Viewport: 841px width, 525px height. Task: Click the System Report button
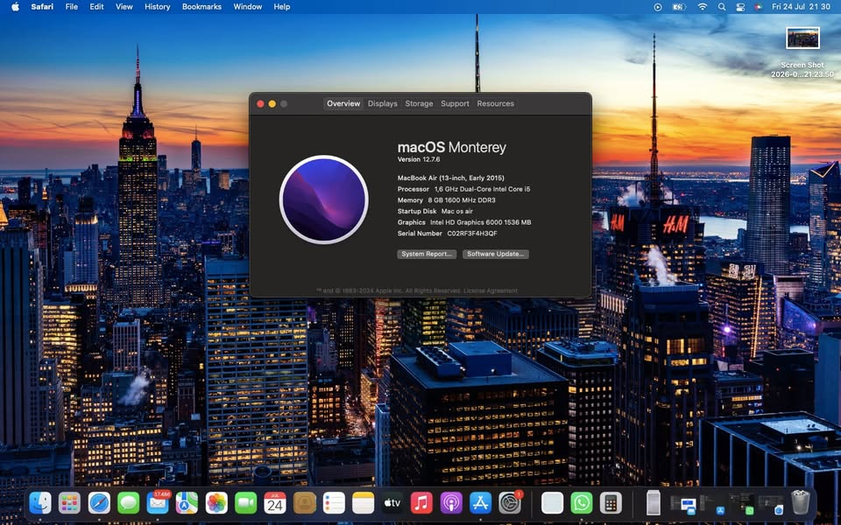[x=427, y=254]
